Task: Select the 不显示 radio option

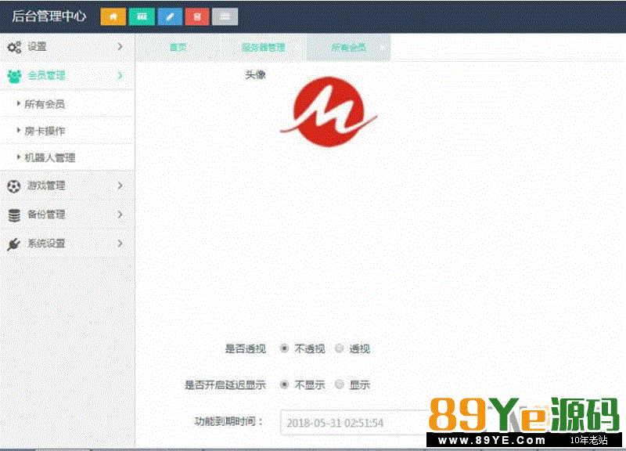Action: coord(284,384)
